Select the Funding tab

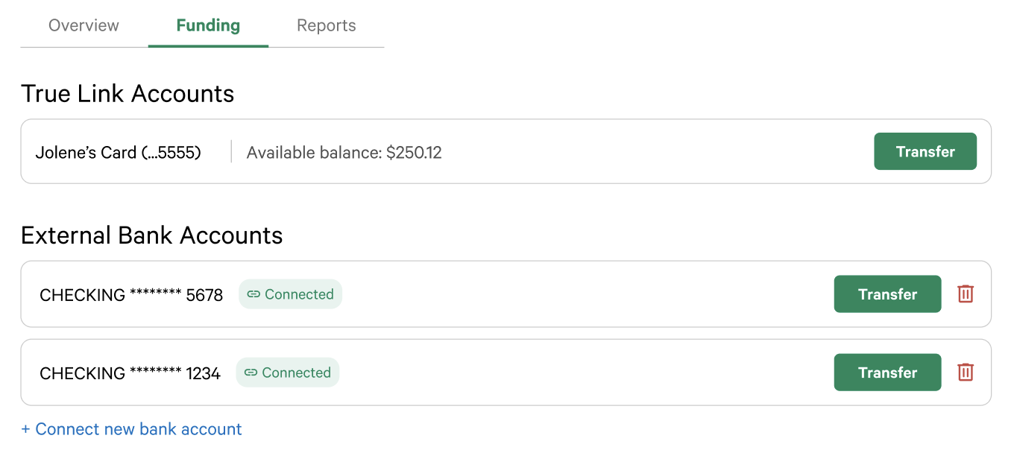tap(208, 25)
